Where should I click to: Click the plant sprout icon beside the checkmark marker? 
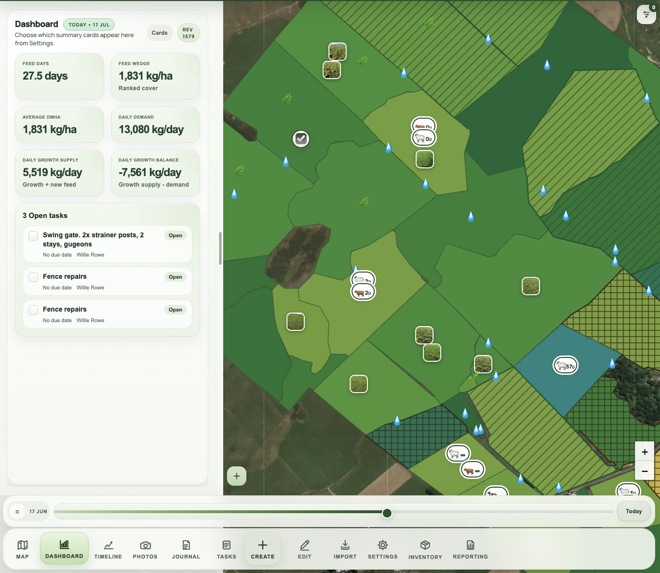(287, 99)
